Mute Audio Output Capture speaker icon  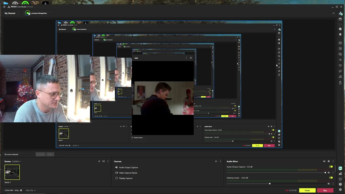(329, 172)
